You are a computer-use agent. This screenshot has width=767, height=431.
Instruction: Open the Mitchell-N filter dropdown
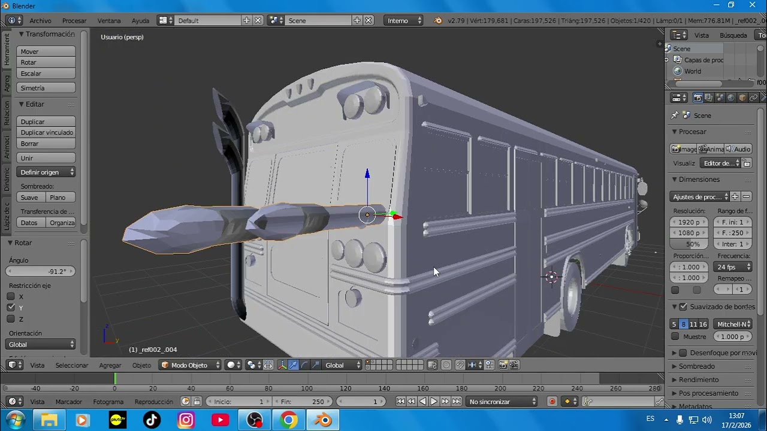[x=733, y=324]
